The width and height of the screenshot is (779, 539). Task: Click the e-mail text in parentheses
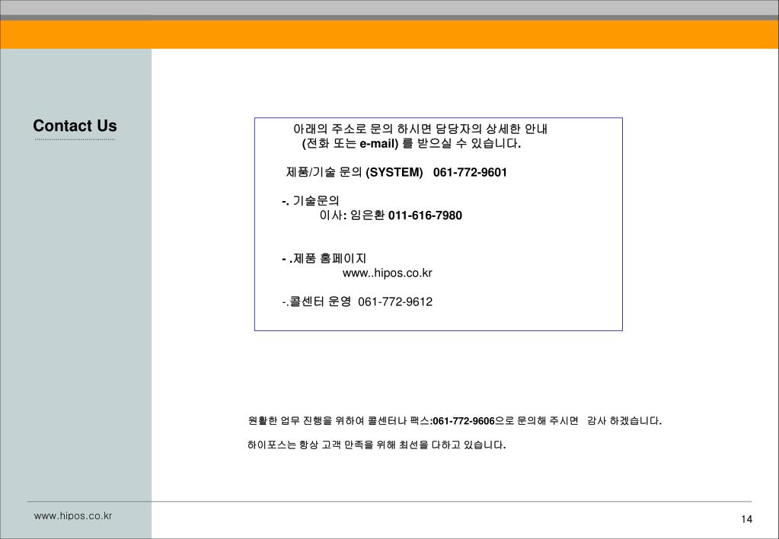pyautogui.click(x=378, y=144)
